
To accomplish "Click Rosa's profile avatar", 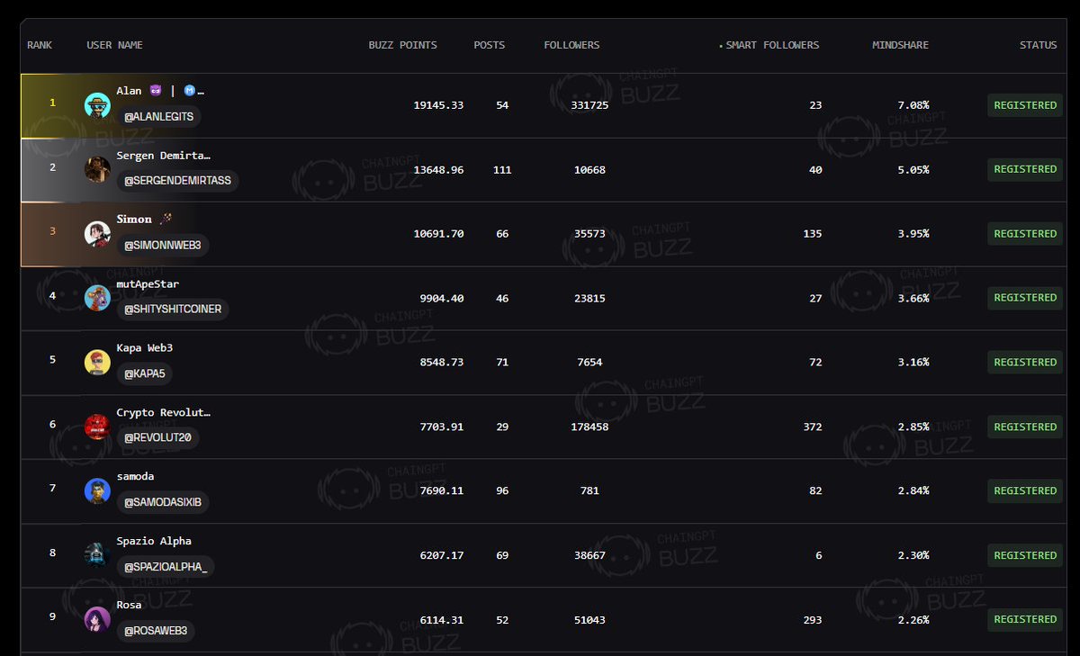I will coord(97,619).
